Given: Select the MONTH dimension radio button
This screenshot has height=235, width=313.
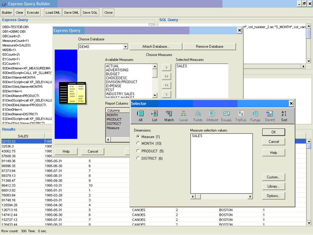Looking at the screenshot, I should 139,144.
